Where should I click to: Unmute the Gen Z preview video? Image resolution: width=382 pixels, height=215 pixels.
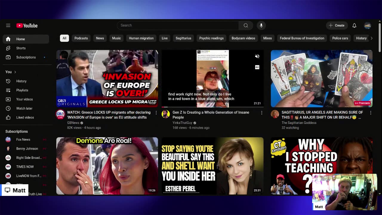pyautogui.click(x=257, y=56)
